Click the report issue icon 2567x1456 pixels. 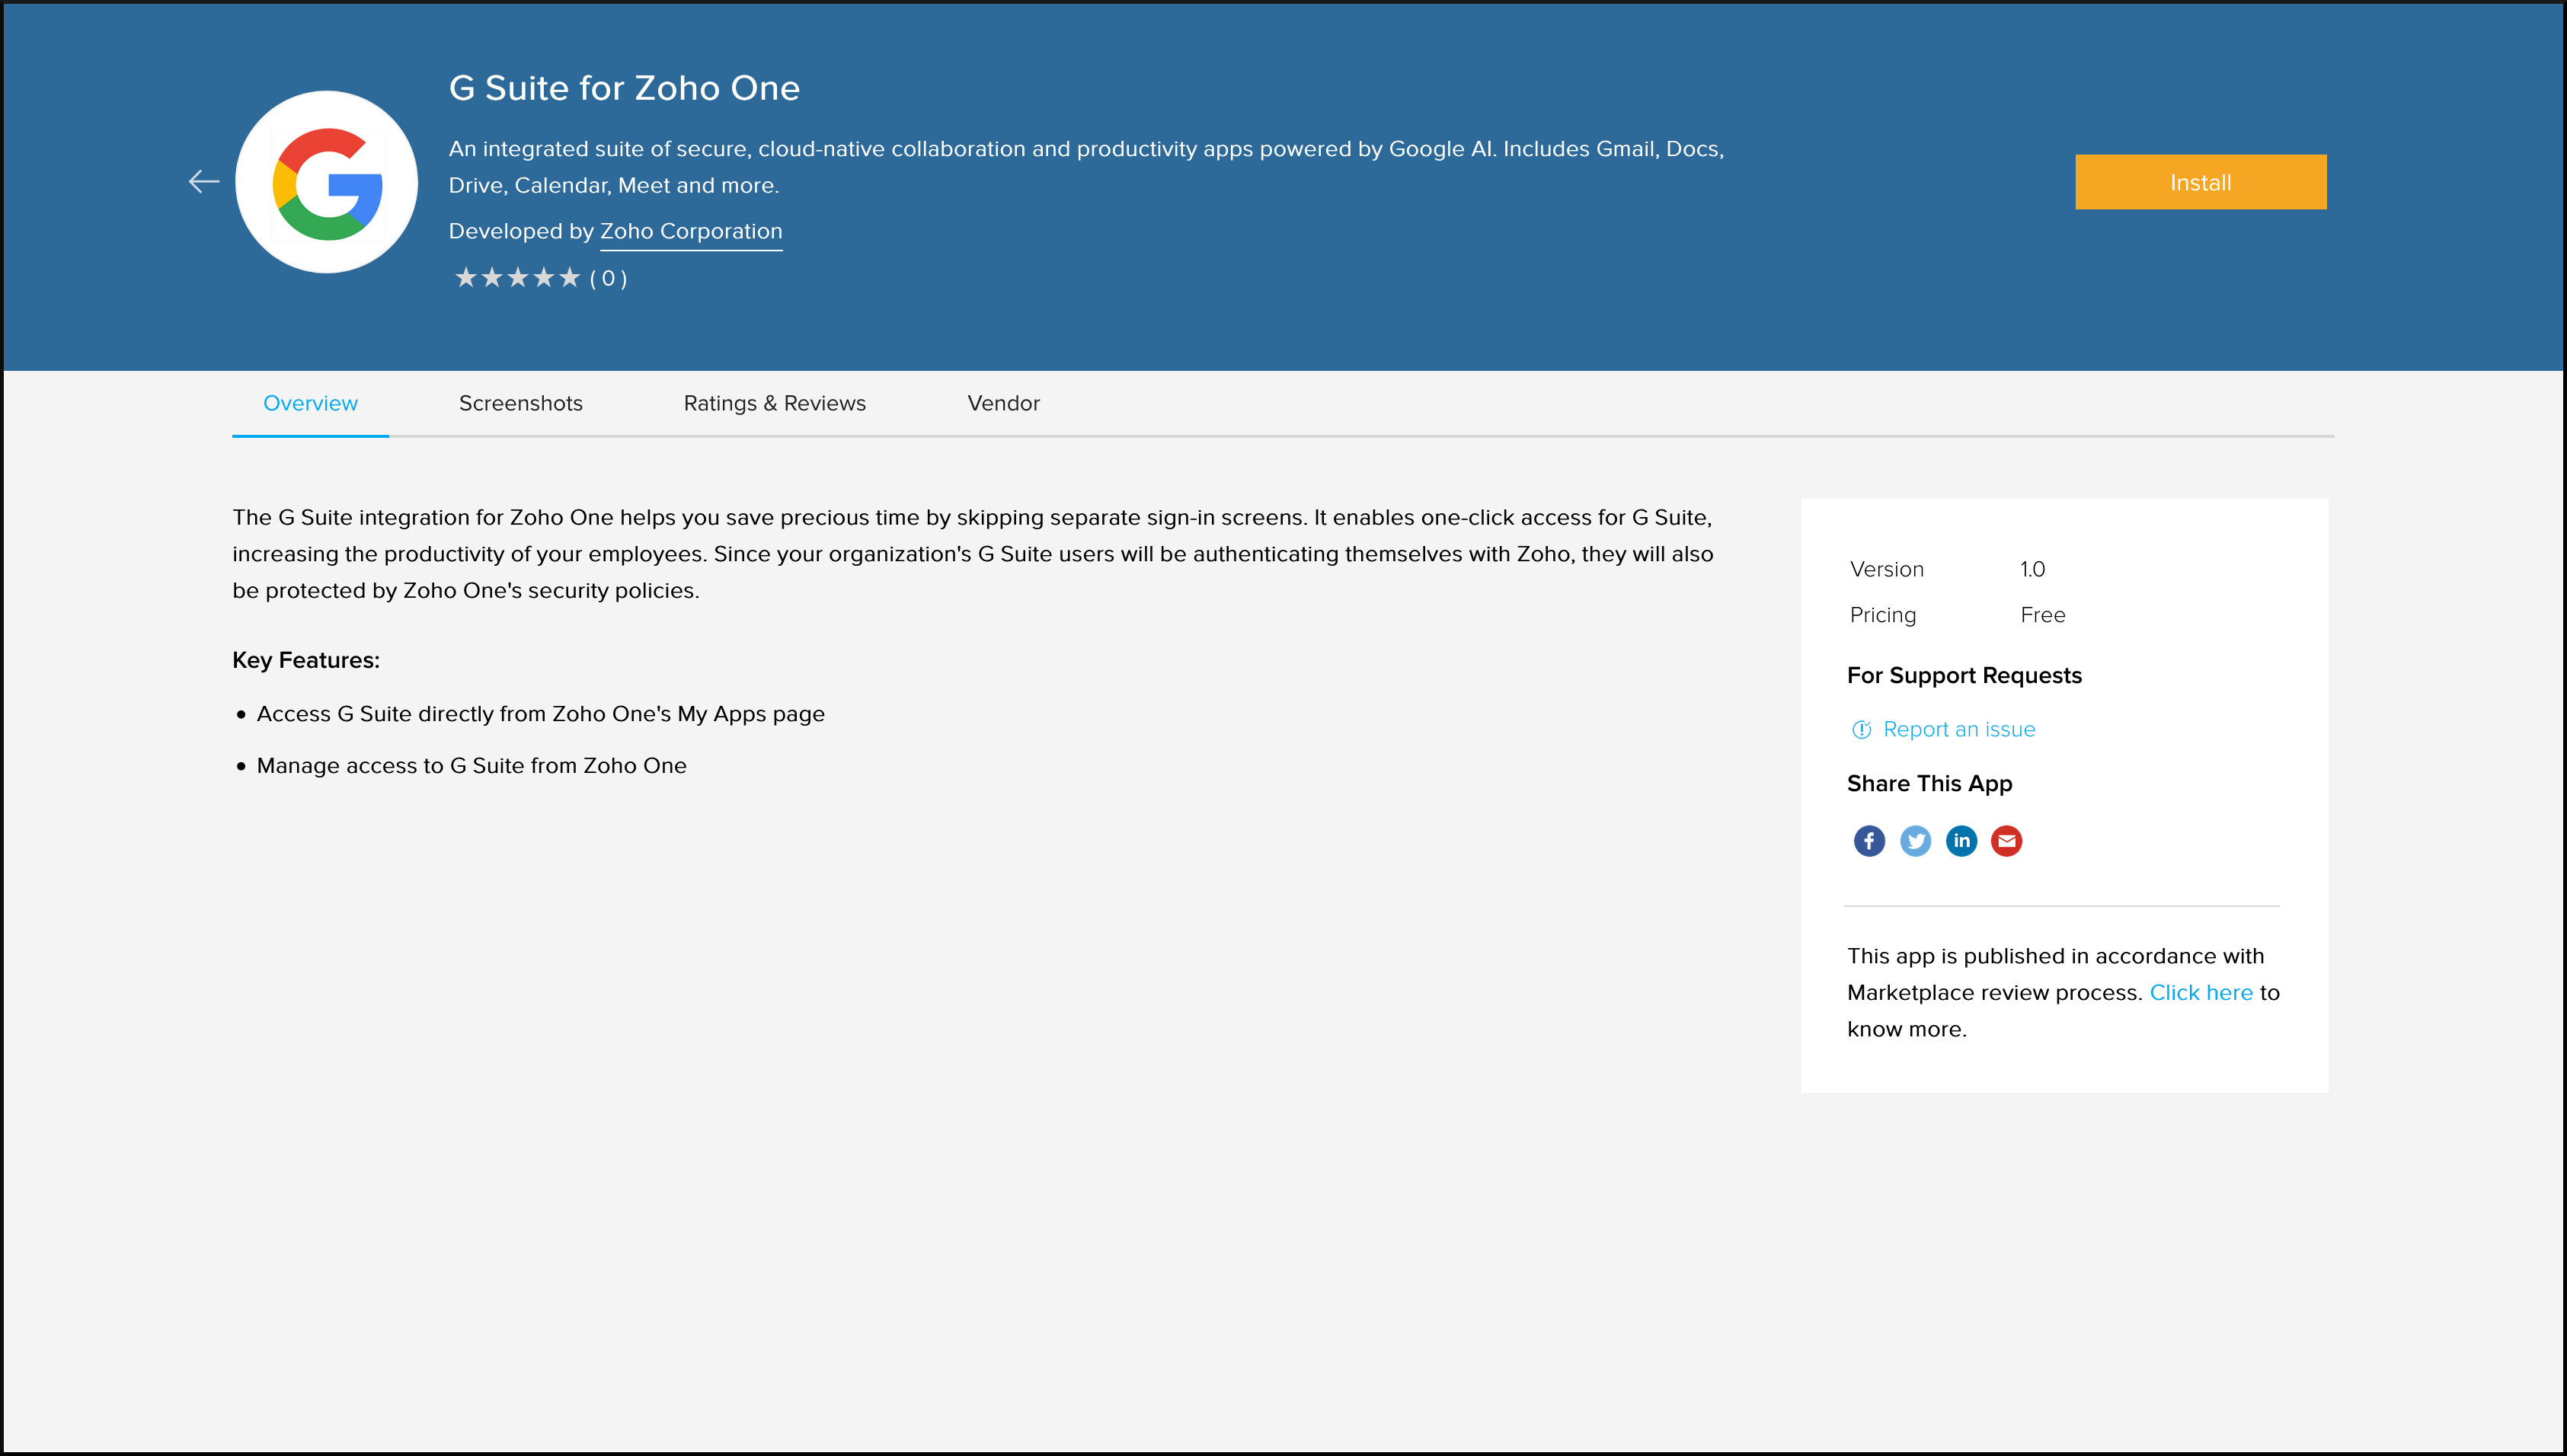pyautogui.click(x=1861, y=730)
